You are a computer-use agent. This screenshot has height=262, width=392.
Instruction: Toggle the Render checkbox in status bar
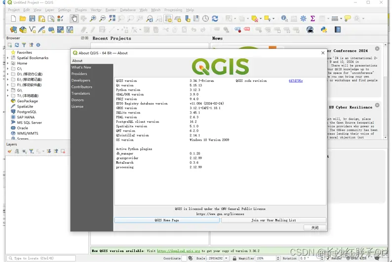tap(328, 258)
